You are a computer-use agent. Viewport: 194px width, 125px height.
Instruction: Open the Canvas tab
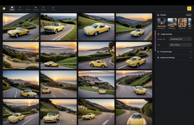click(x=20, y=8)
